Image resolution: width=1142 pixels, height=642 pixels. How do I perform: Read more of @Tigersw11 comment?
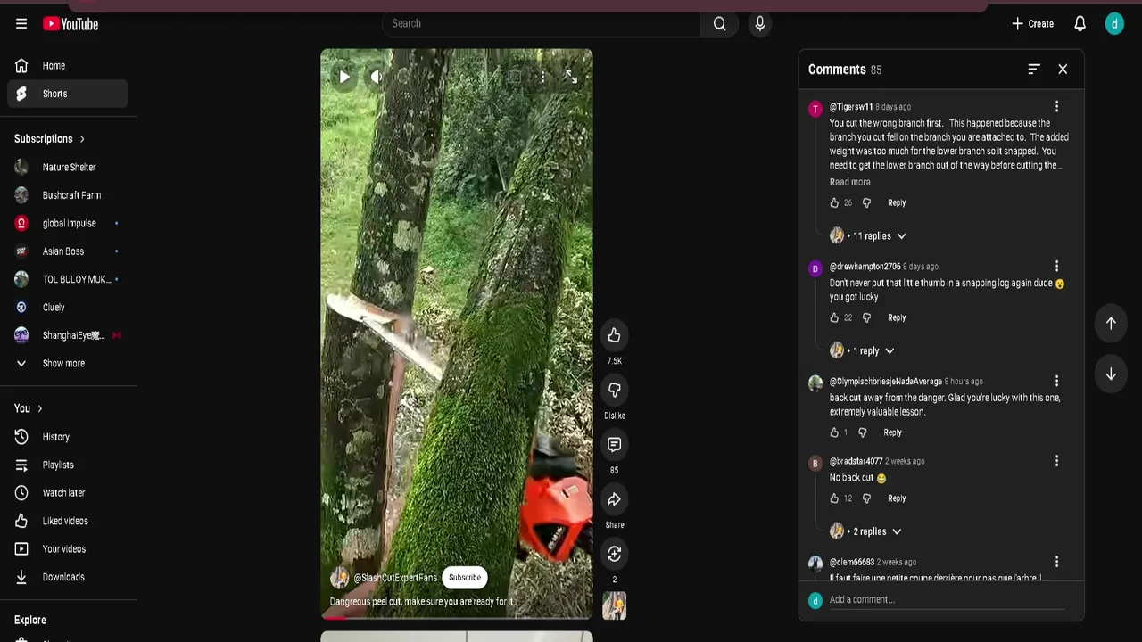click(x=849, y=182)
